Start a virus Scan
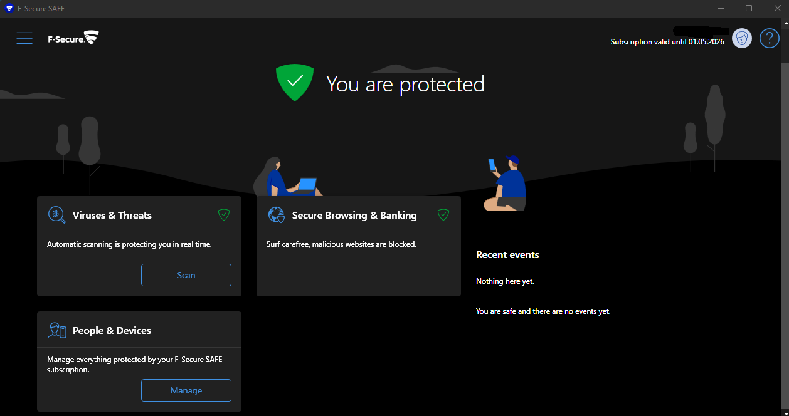 (186, 275)
